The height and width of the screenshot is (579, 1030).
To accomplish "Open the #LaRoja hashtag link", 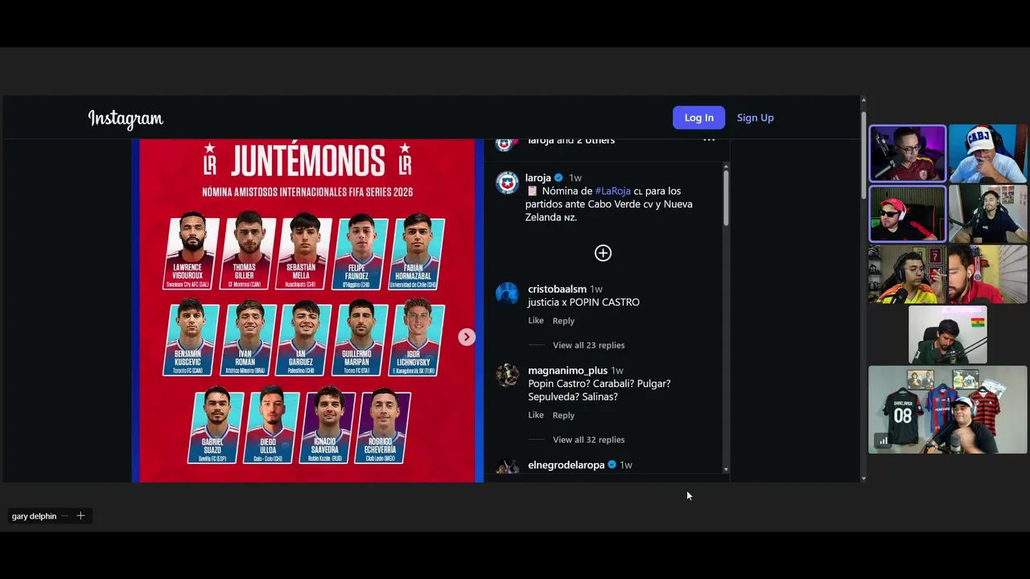I will [x=612, y=191].
